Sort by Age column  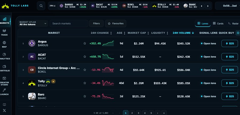click(x=121, y=33)
